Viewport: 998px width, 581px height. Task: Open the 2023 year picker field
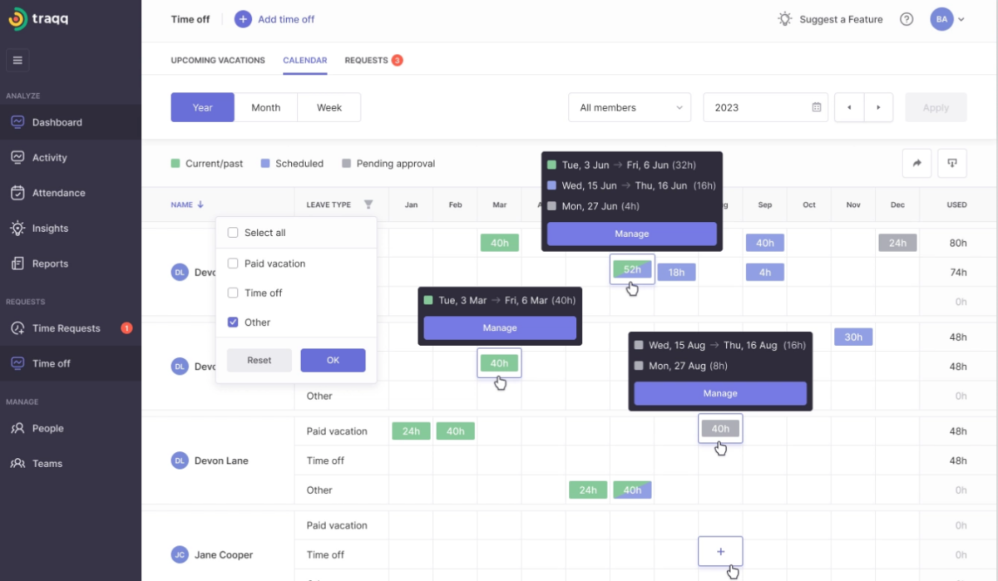765,108
